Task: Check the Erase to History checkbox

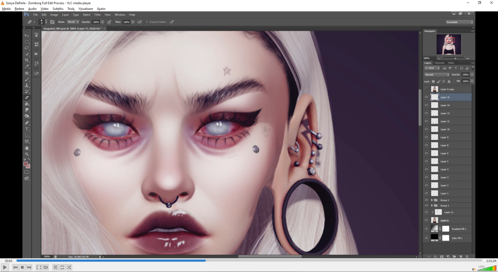Action: [147, 22]
